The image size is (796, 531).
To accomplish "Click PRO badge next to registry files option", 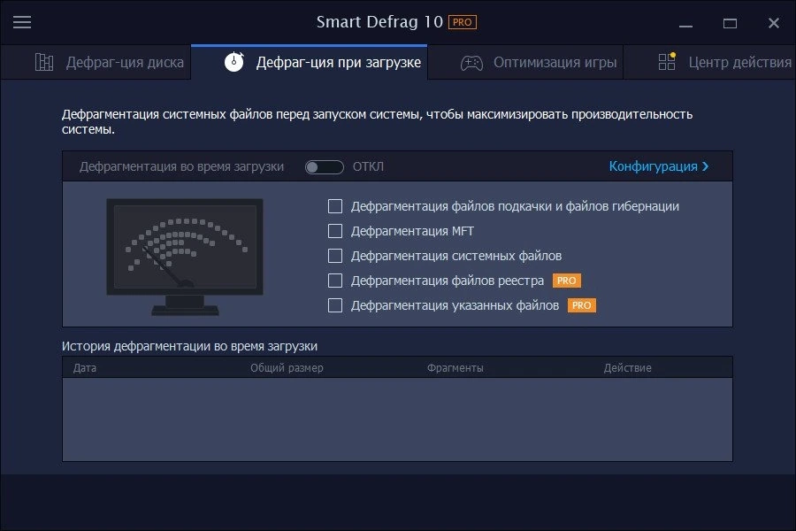I will 567,281.
